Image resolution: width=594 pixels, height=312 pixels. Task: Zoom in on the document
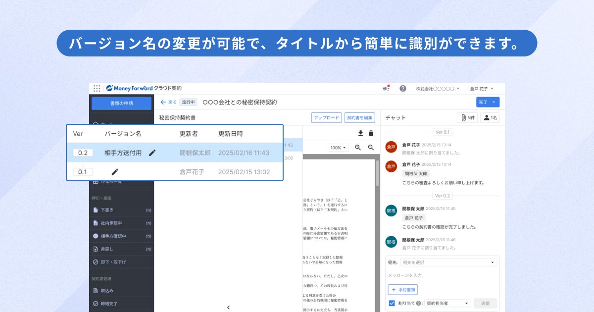click(358, 148)
